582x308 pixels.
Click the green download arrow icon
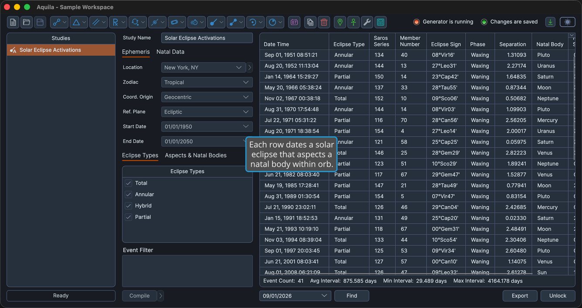[551, 22]
